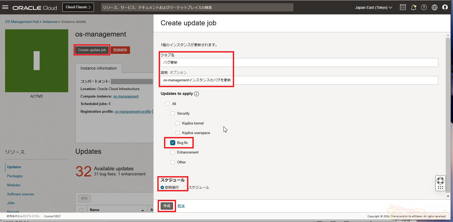The height and width of the screenshot is (222, 453).
Task: Open the notifications bell
Action: (x=413, y=7)
